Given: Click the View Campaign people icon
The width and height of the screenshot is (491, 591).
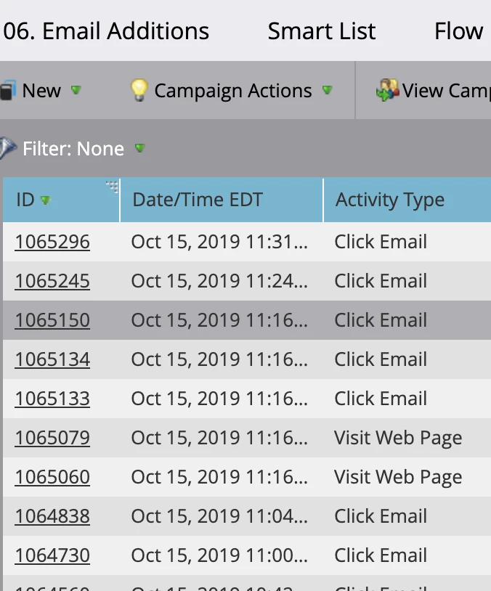Looking at the screenshot, I should [x=387, y=90].
